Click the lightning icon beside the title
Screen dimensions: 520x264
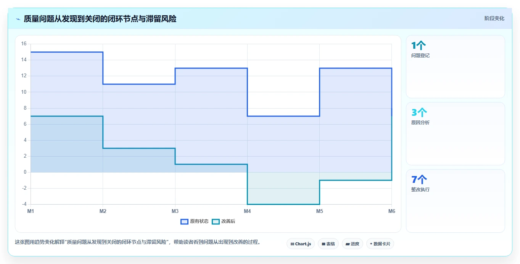[x=18, y=19]
